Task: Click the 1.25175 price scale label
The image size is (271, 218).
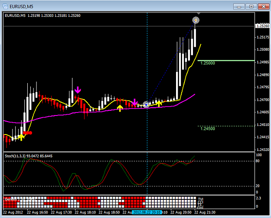Action: click(x=263, y=37)
